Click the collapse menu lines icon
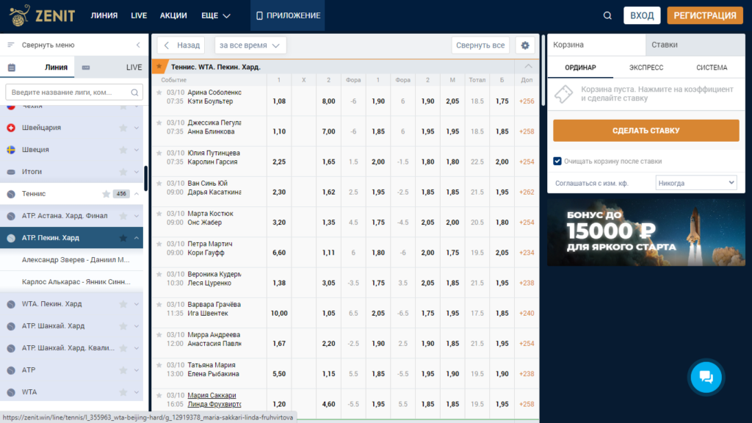The height and width of the screenshot is (423, 752). coord(10,45)
